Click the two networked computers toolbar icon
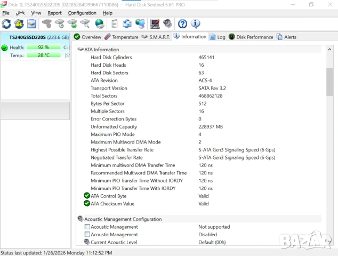The image size is (338, 256). pyautogui.click(x=140, y=23)
